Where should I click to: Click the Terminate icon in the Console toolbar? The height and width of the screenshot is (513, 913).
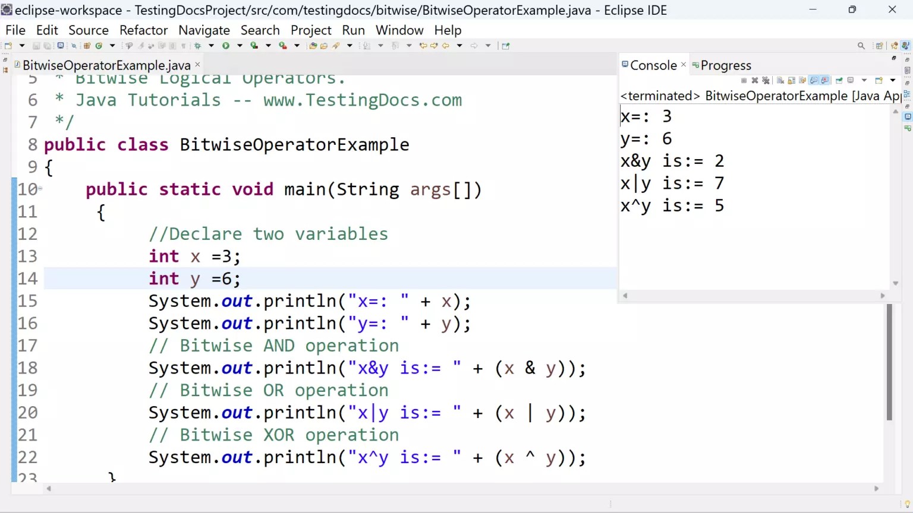click(x=744, y=80)
